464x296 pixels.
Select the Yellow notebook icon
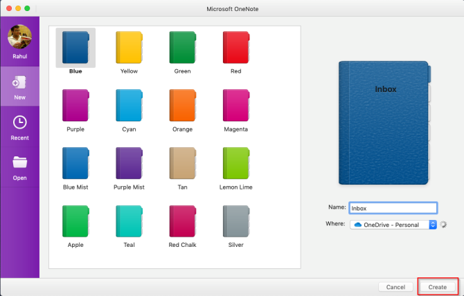pyautogui.click(x=128, y=48)
